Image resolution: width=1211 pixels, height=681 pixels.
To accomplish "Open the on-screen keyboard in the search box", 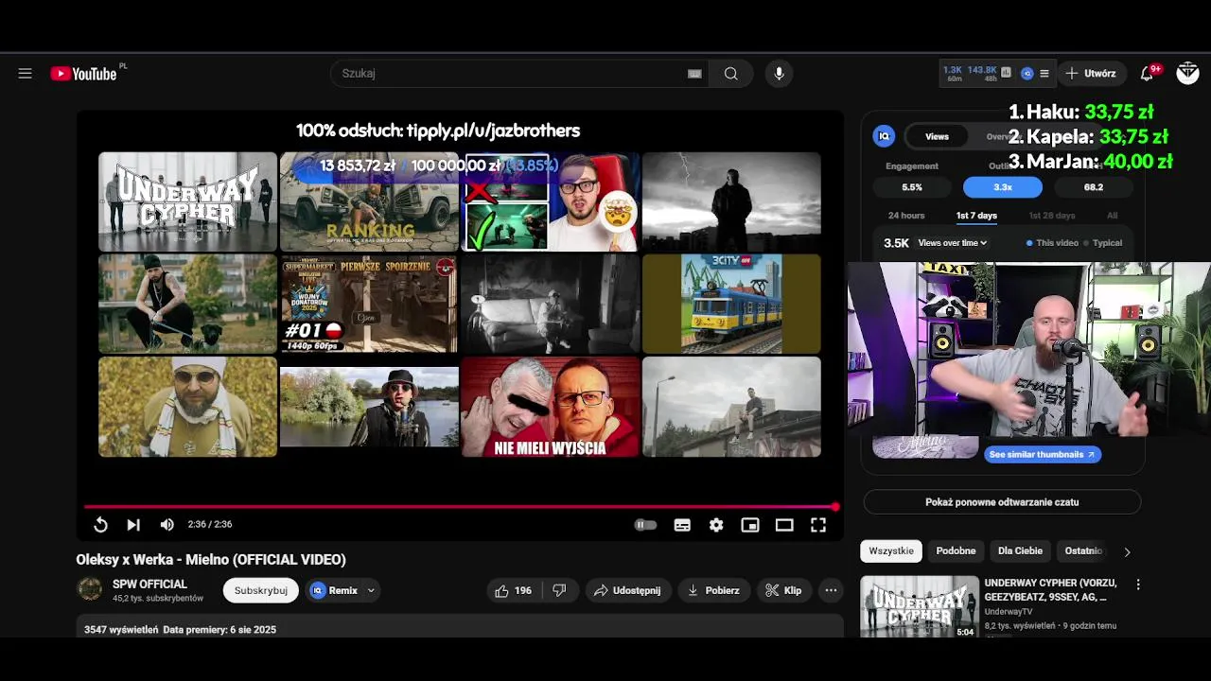I will [x=694, y=74].
